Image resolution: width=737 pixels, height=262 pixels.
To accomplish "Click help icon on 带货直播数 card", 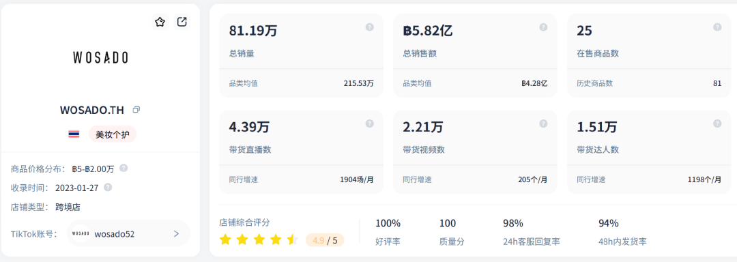I will [369, 123].
